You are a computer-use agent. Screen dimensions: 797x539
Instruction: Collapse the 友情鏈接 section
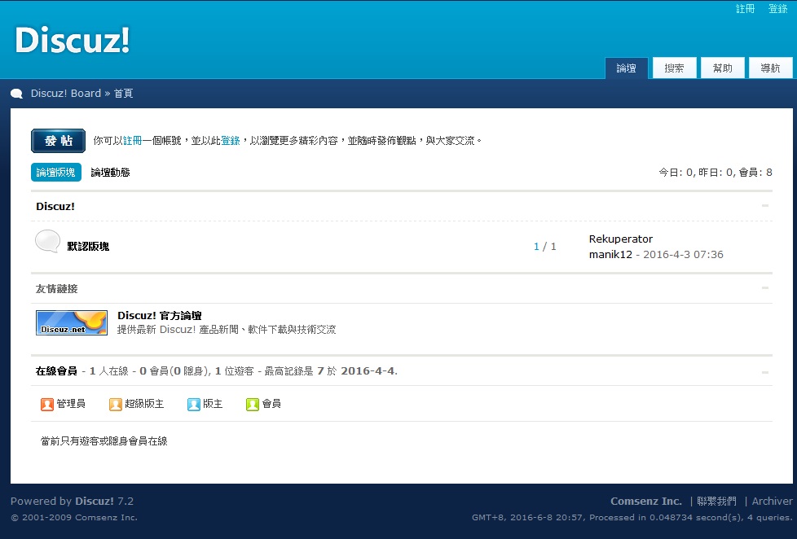click(x=765, y=288)
